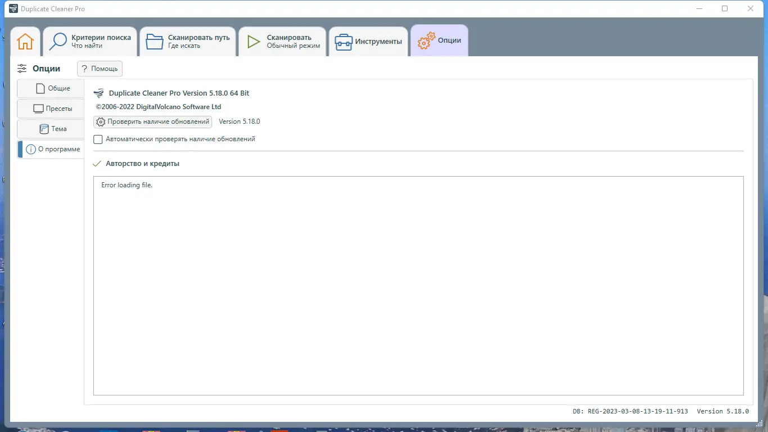Open the Пресеты options section
The height and width of the screenshot is (432, 768).
[51, 109]
